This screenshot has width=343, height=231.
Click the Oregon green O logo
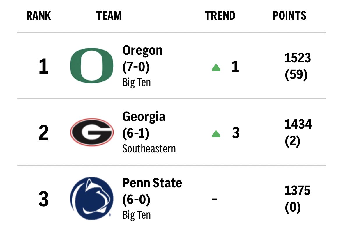pyautogui.click(x=92, y=65)
